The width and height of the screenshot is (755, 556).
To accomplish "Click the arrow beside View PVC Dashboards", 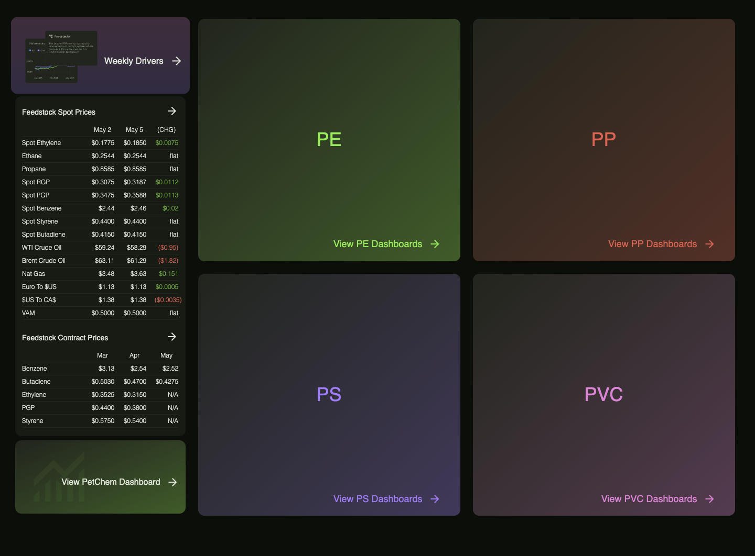I will pyautogui.click(x=709, y=499).
